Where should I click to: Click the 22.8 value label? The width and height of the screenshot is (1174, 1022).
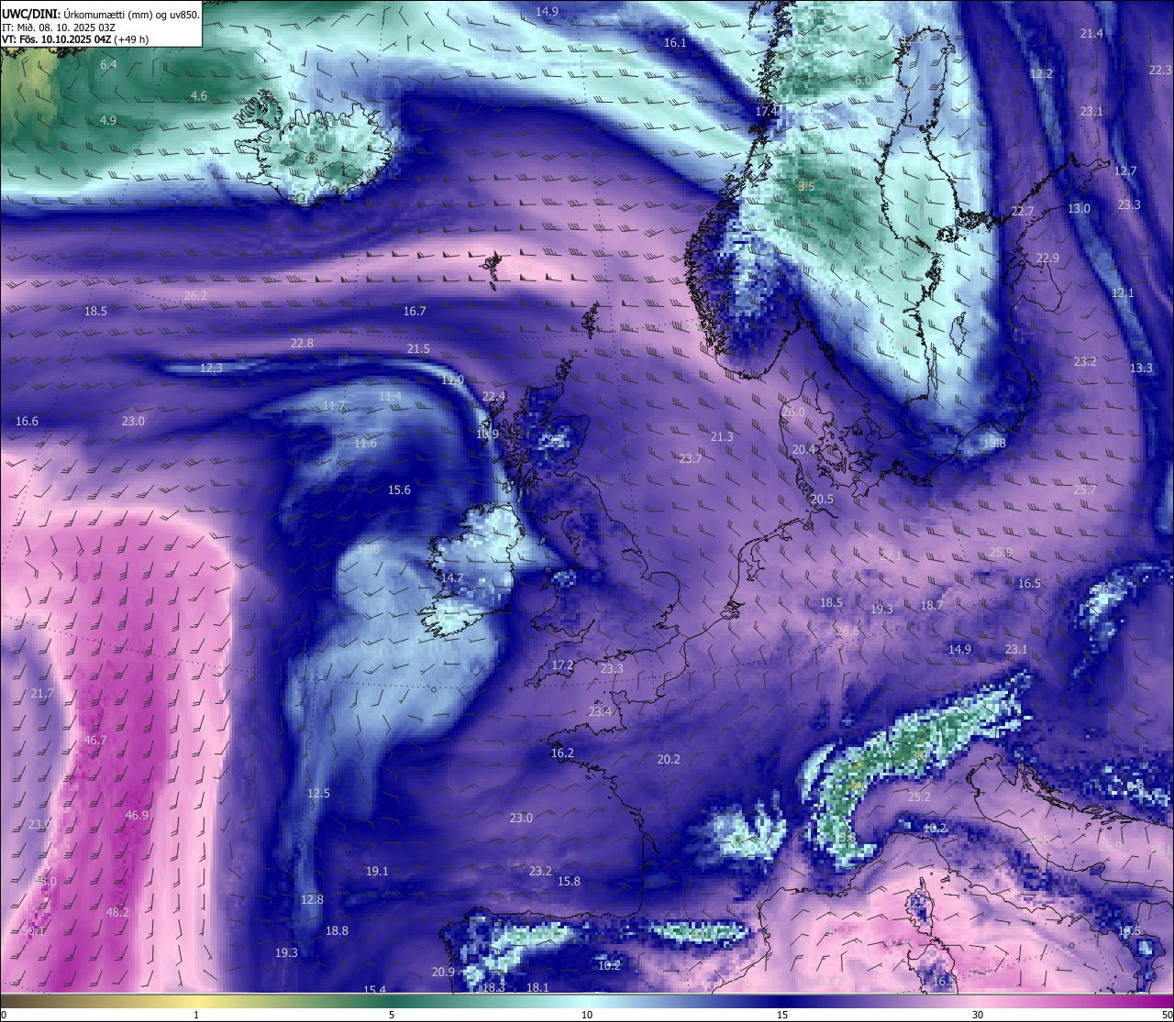coord(302,343)
